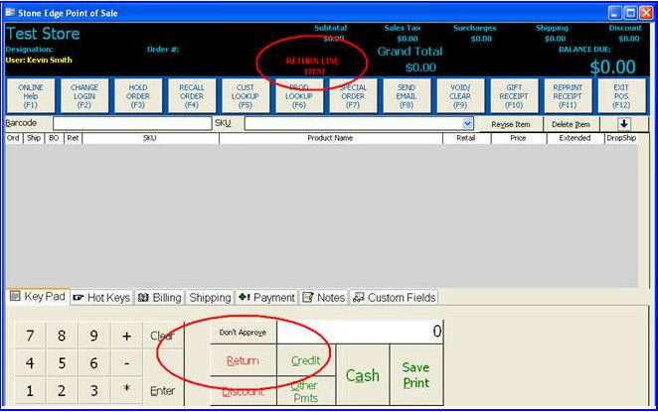The image size is (658, 412).
Task: Click the Ret column header
Action: (x=73, y=138)
